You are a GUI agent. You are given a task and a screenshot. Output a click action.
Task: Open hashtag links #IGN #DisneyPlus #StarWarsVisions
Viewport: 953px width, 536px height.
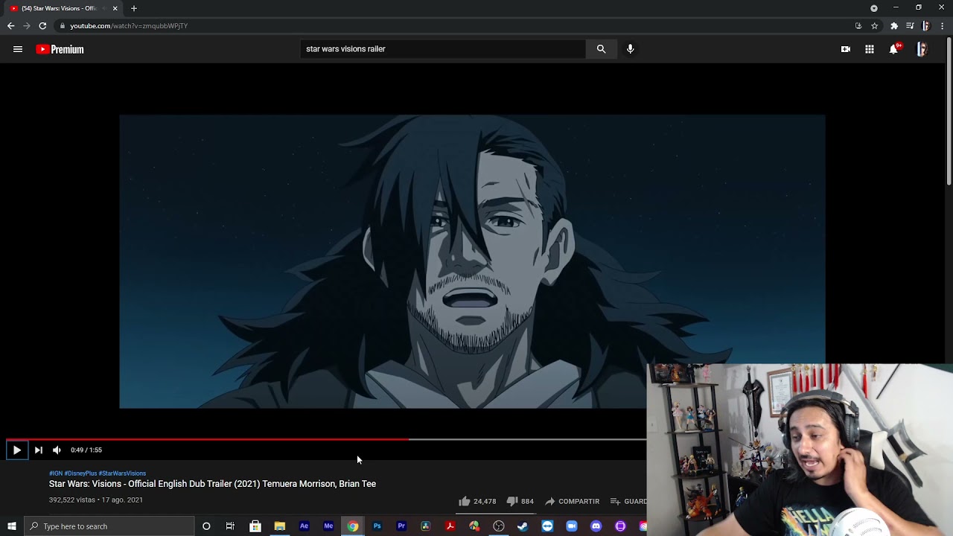coord(98,473)
